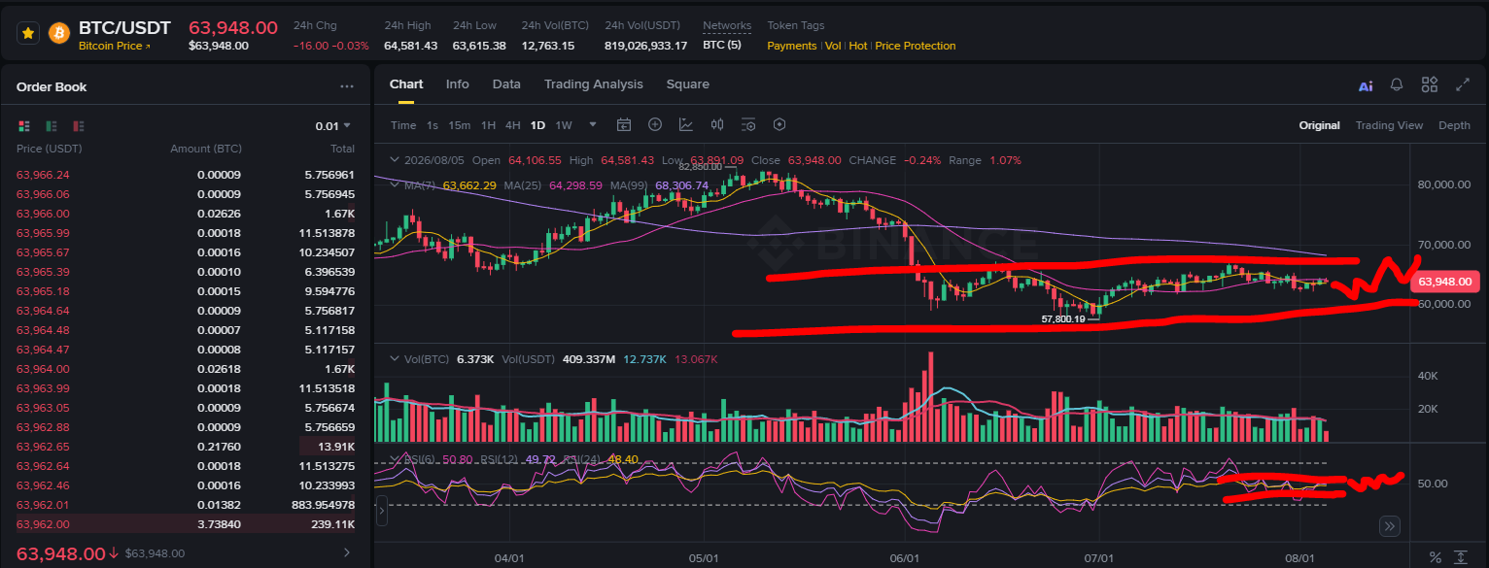Open price alert bell icon

coord(1397,84)
